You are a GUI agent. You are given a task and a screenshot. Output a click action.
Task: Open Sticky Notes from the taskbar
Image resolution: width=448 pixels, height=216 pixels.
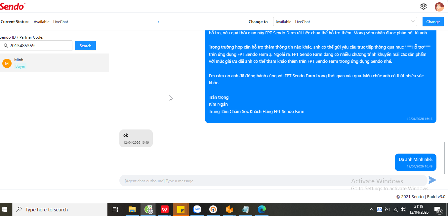coord(181,209)
